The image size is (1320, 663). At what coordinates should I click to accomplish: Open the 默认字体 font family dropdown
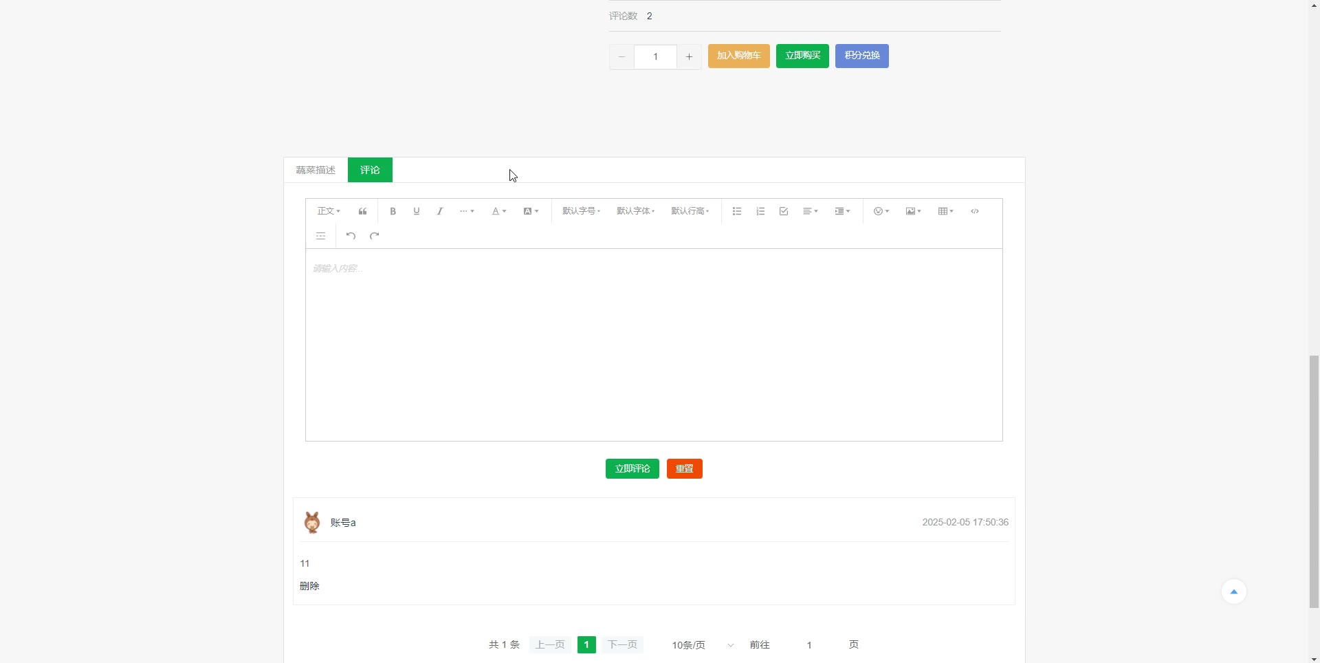point(635,211)
